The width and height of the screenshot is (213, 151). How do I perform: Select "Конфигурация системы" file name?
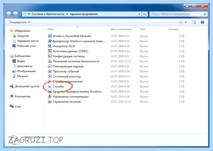coord(69,56)
